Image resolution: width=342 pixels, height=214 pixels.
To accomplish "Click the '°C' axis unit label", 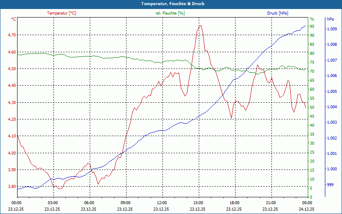I will pyautogui.click(x=14, y=19).
